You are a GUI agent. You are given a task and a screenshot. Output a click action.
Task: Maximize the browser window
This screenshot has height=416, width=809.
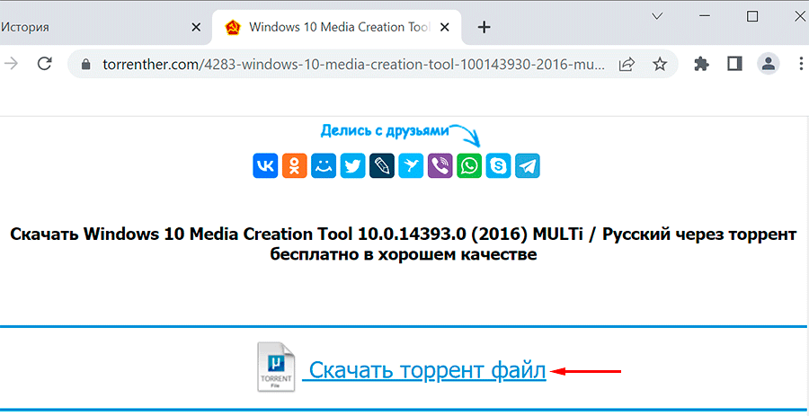coord(752,16)
